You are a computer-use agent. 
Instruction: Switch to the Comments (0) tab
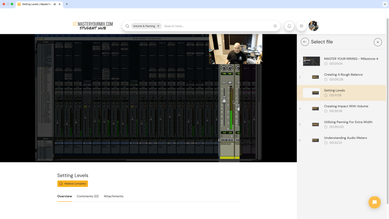coord(87,196)
